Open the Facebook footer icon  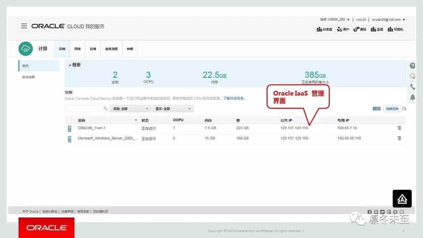[x=369, y=212]
